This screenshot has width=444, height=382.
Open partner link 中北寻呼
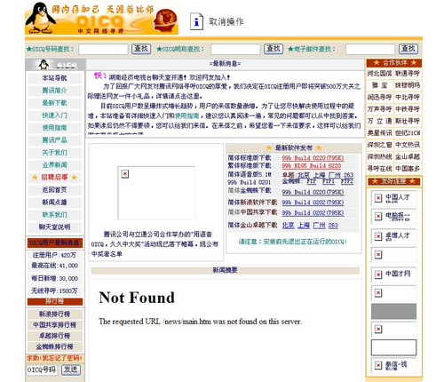pos(408,98)
